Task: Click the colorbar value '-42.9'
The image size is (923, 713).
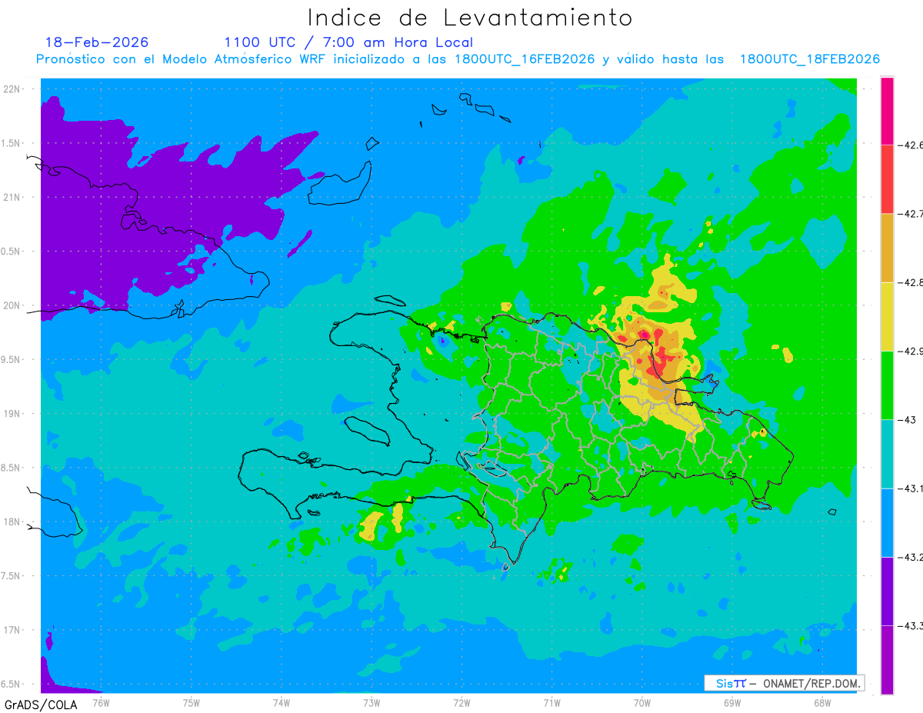Action: point(911,351)
